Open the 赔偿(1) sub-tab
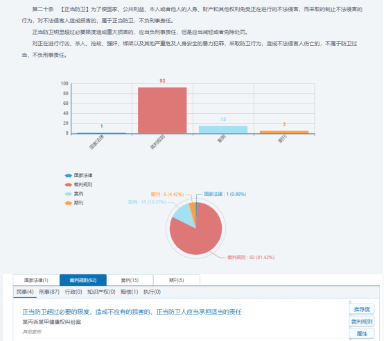384x341 pixels. click(130, 292)
